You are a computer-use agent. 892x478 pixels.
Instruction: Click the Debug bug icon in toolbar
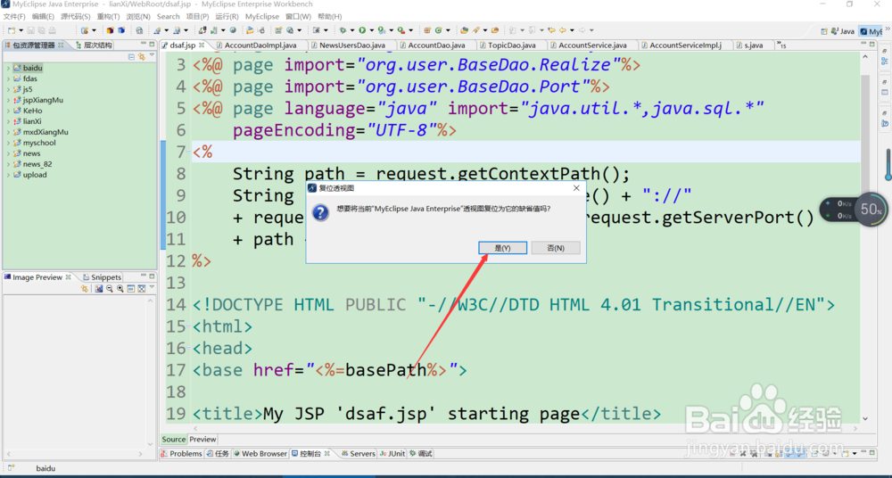(343, 30)
